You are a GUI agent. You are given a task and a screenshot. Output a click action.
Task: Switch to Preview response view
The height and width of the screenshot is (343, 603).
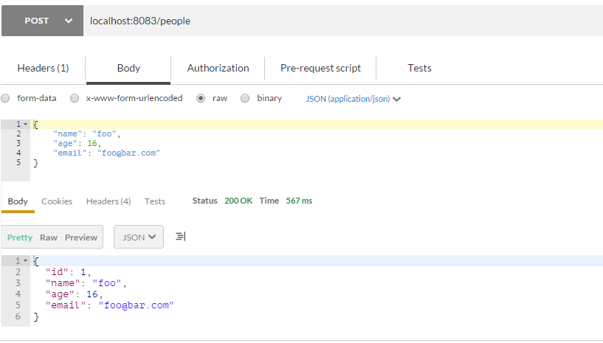point(81,238)
